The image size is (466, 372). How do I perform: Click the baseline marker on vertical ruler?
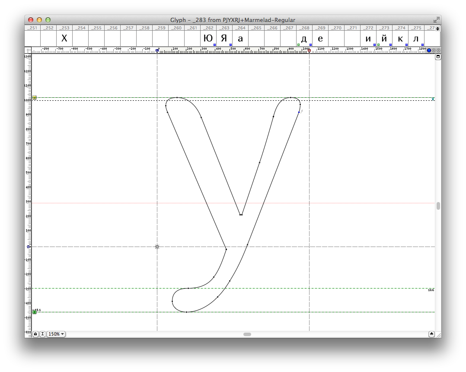point(29,247)
